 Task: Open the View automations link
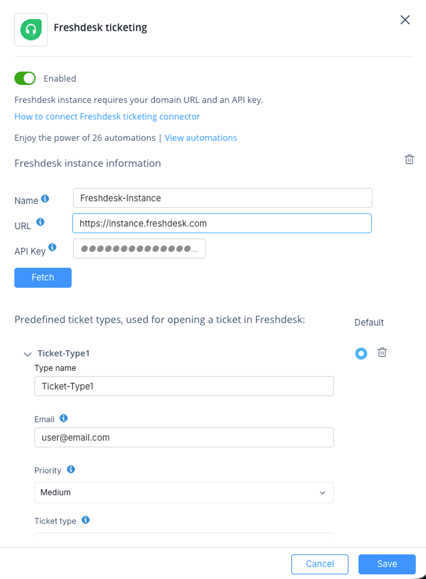coord(201,138)
